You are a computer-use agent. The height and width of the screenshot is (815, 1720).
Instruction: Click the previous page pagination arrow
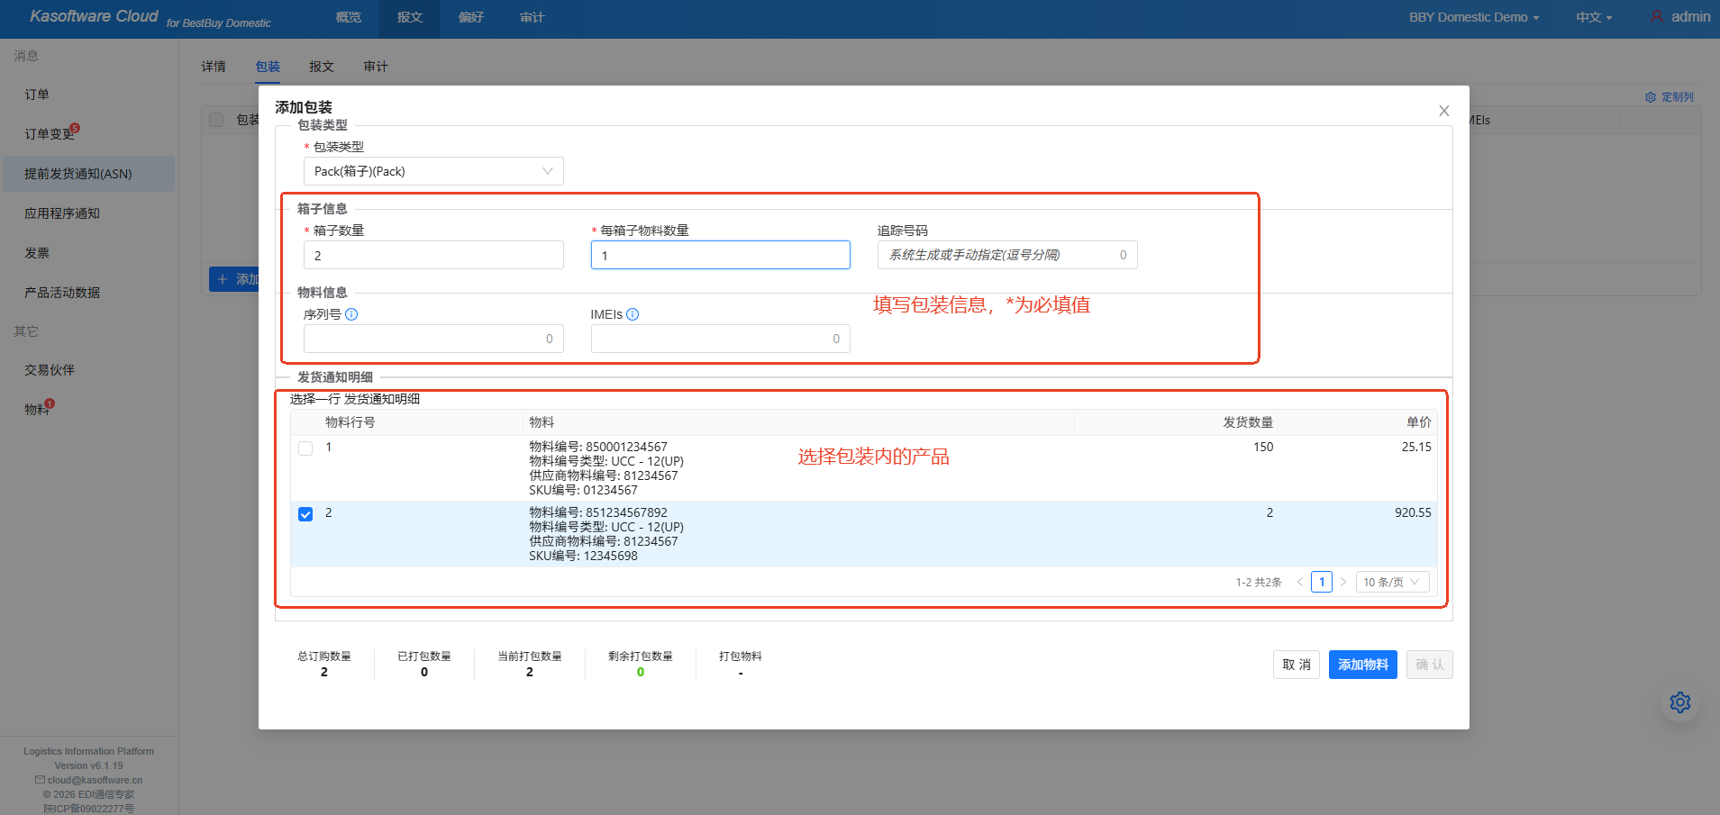click(x=1299, y=581)
